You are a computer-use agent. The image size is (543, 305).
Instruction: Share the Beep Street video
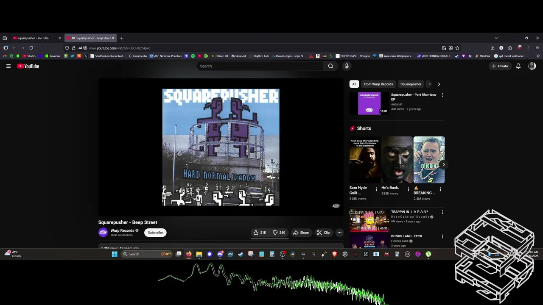click(301, 233)
